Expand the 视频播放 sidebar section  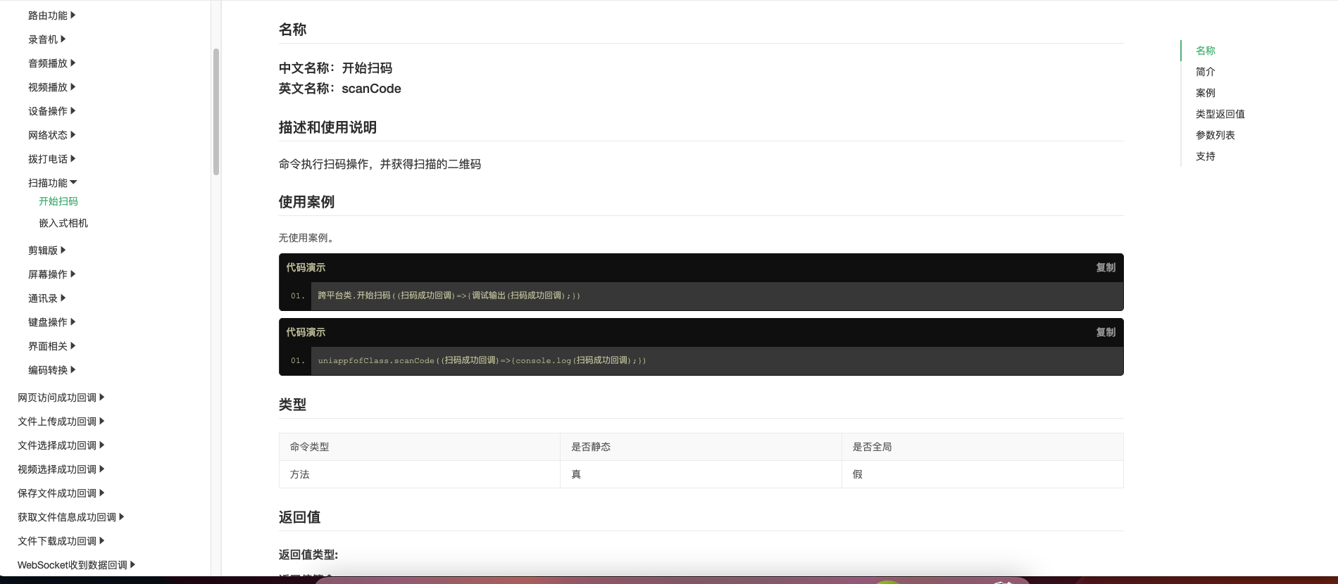coord(51,87)
